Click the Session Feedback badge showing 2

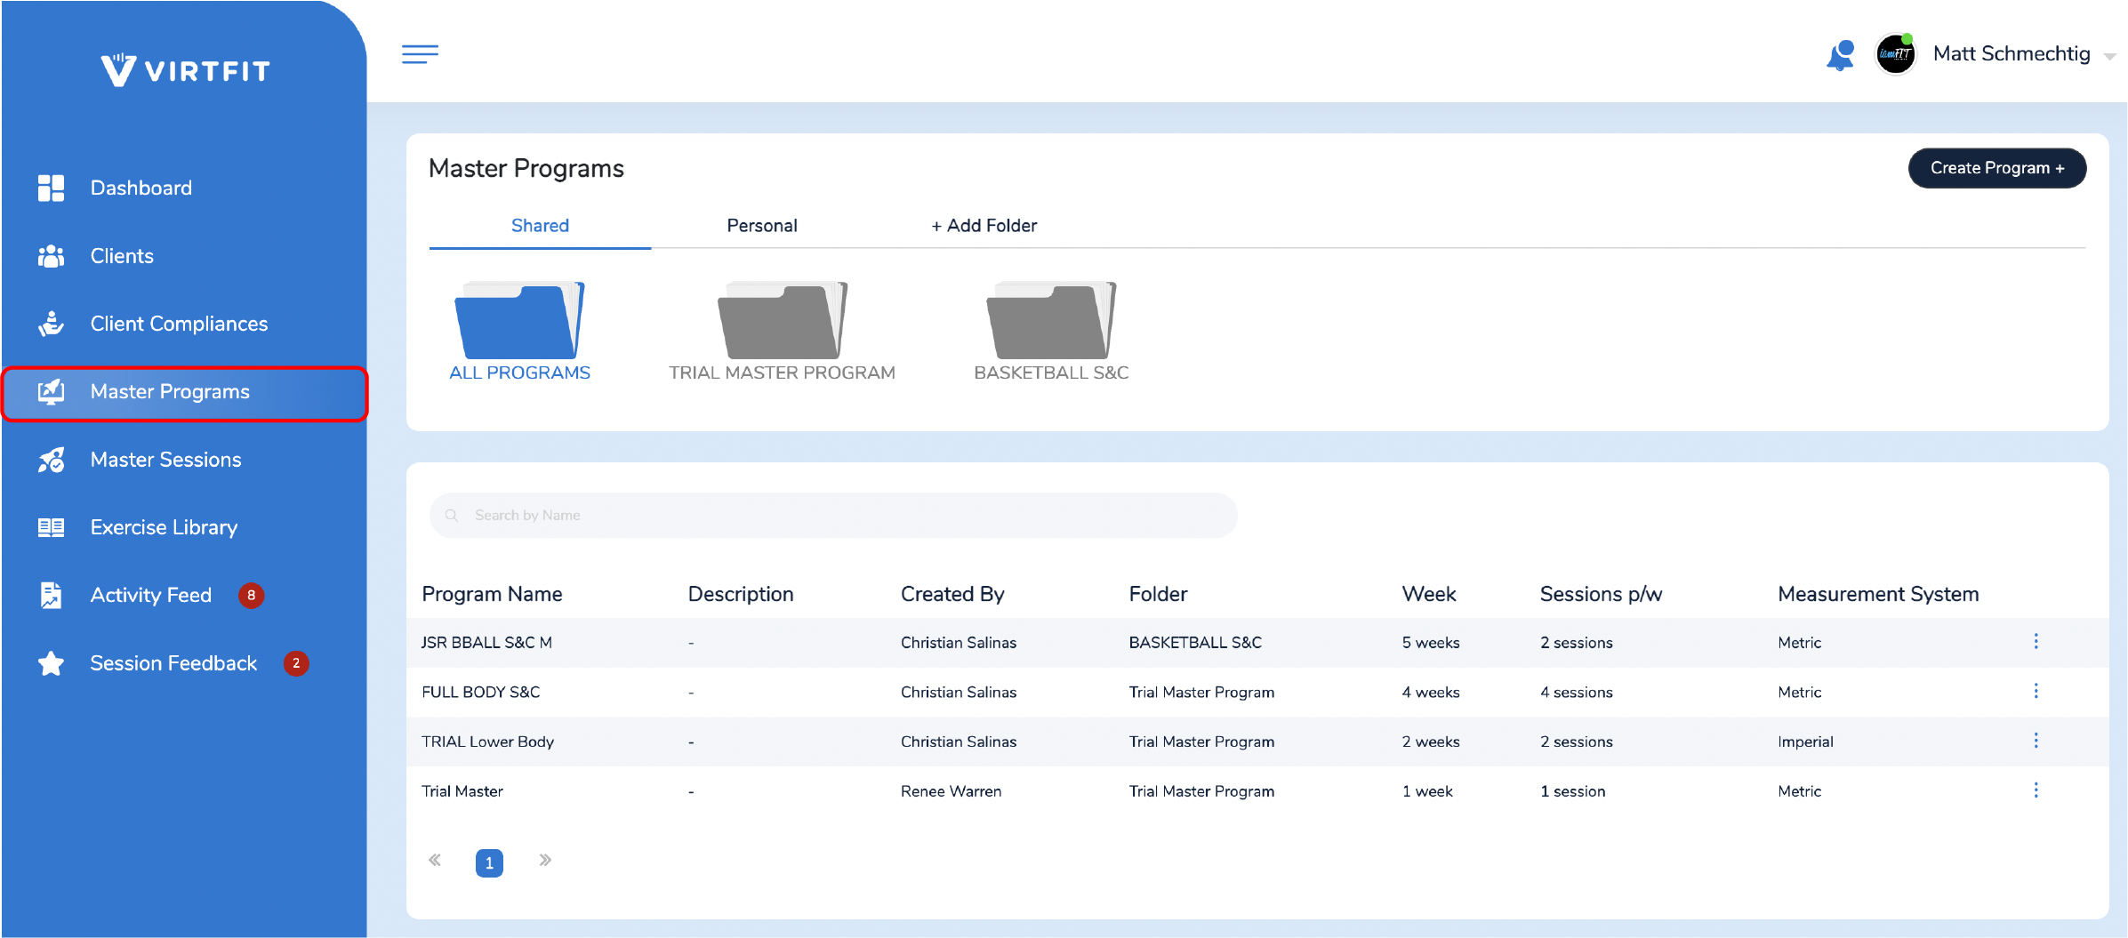(x=296, y=663)
